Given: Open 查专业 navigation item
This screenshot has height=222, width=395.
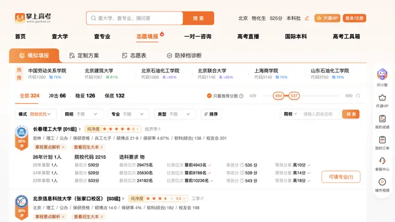Looking at the screenshot, I should coord(102,37).
